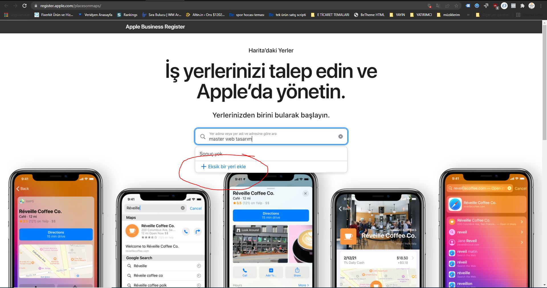This screenshot has width=547, height=288.
Task: Open 'Fixerkit Ürün ve Hiz...' bookmark
Action: 54,15
